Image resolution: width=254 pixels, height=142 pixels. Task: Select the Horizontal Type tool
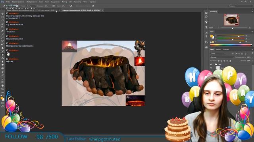click(x=2, y=72)
